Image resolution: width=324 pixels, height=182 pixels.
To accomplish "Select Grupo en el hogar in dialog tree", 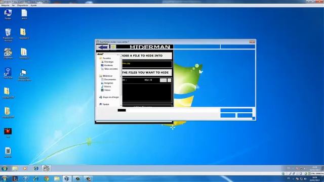I will [x=111, y=97].
